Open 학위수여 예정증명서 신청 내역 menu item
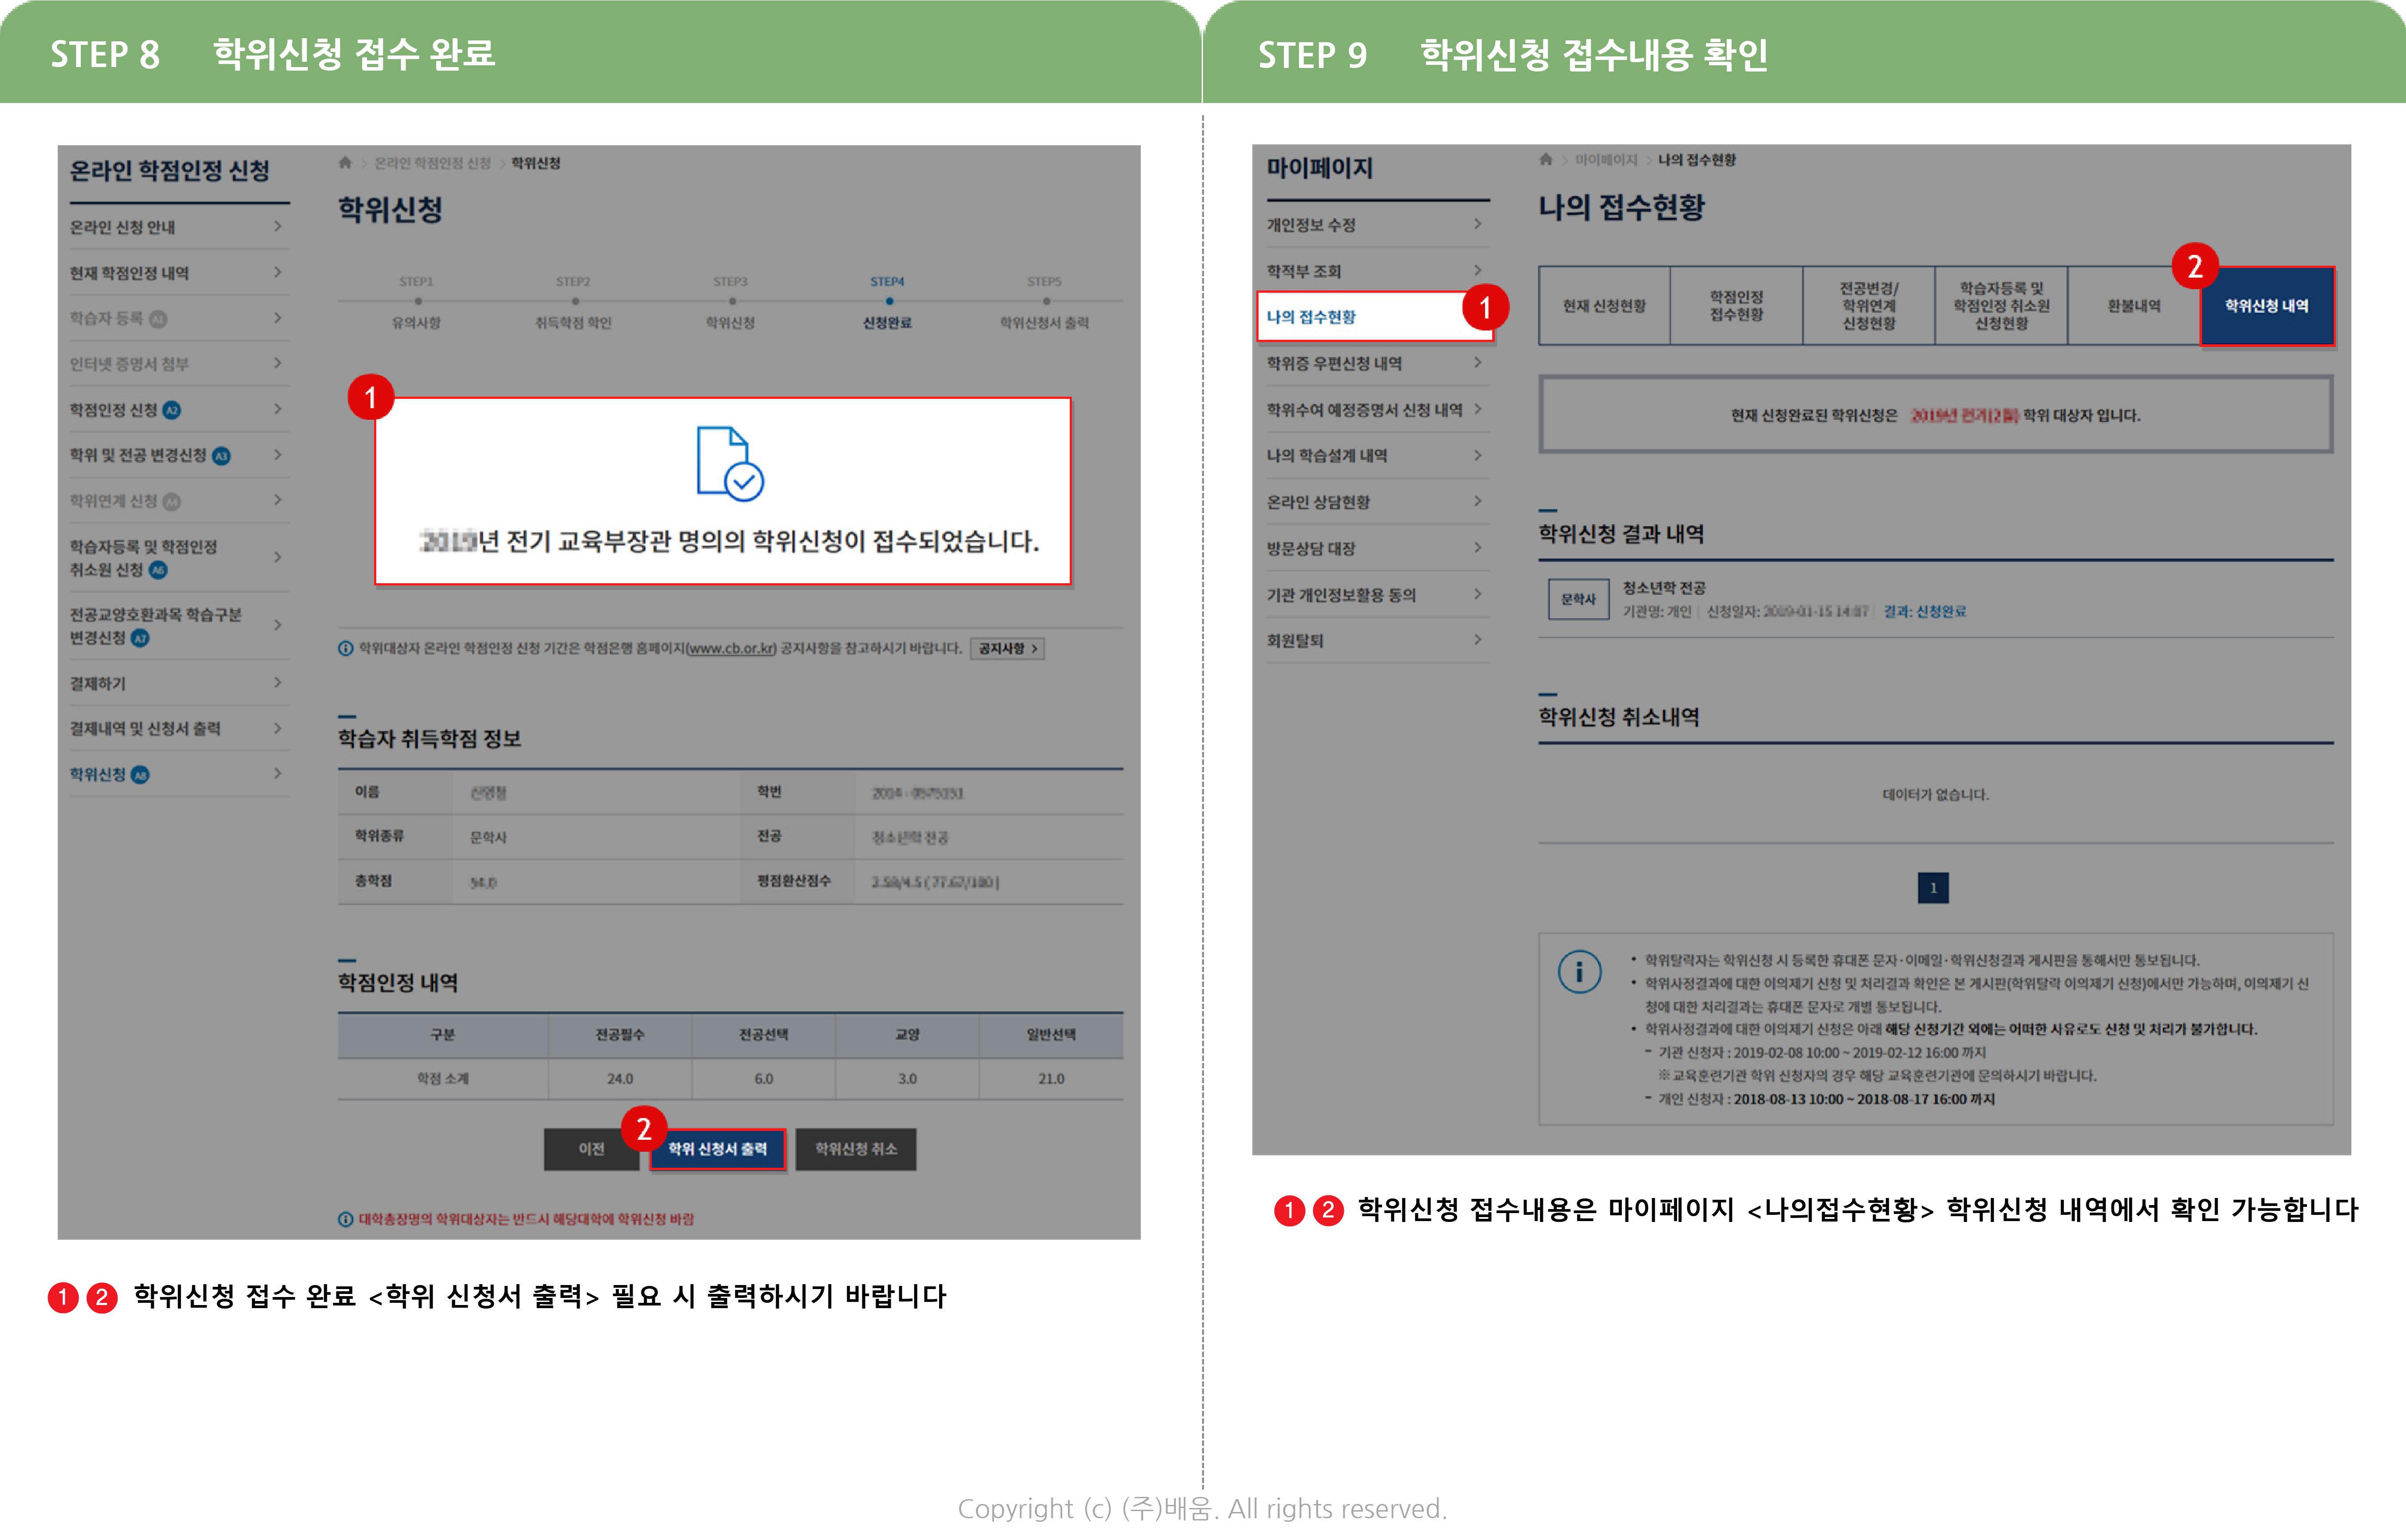This screenshot has width=2406, height=1540. 1377,410
